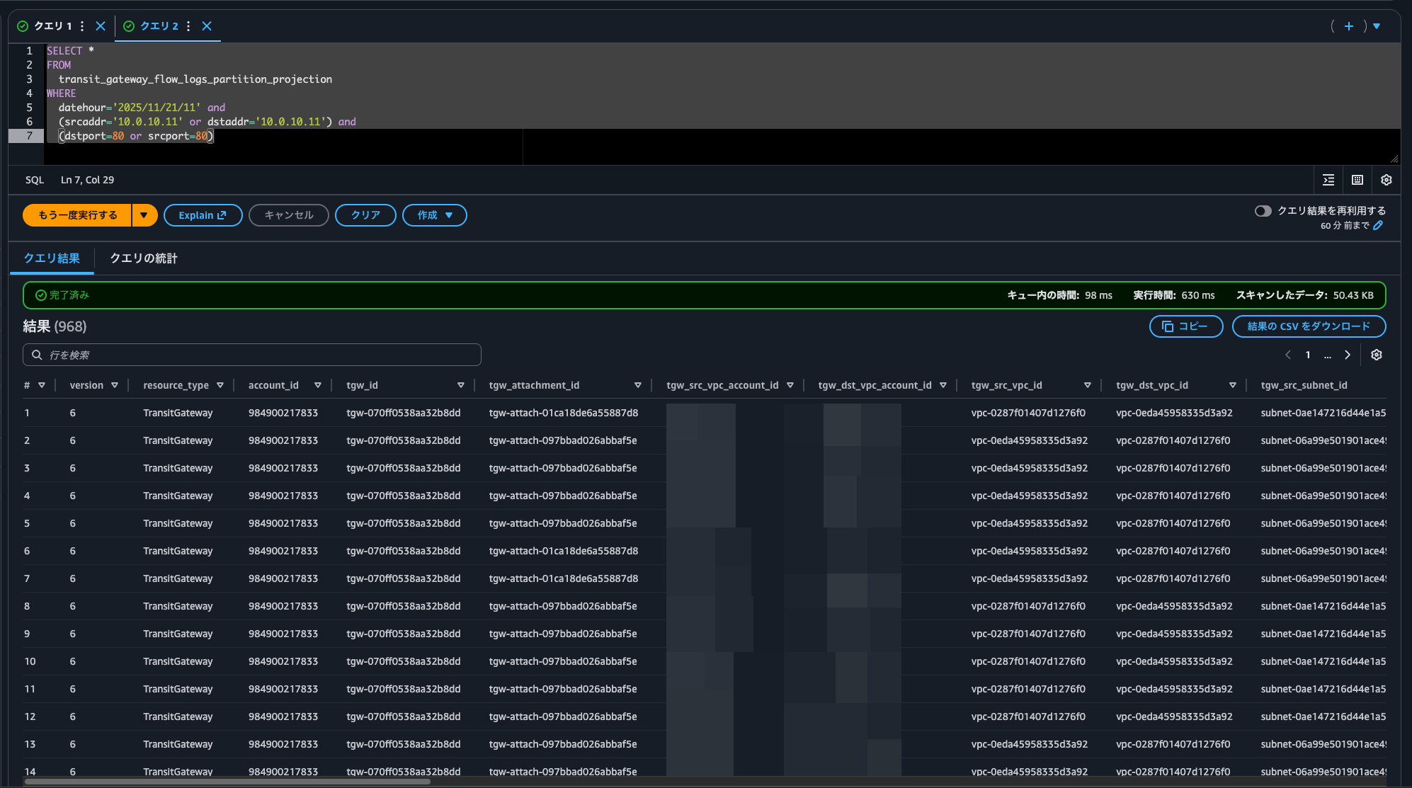Screen dimensions: 1412x788
Task: Switch to クエリの統計 tab
Action: click(144, 258)
